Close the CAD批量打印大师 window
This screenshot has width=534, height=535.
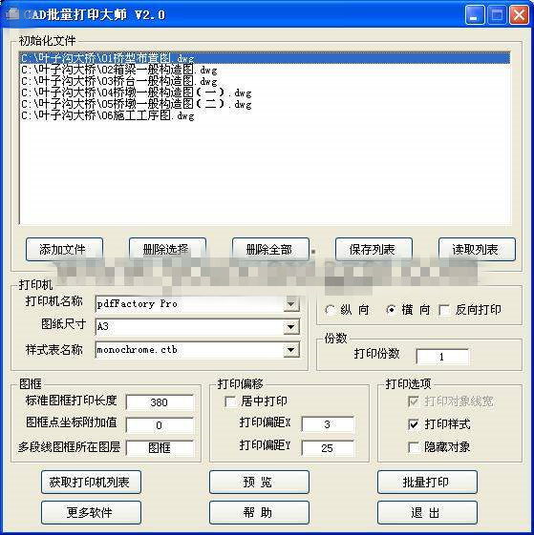click(x=519, y=15)
